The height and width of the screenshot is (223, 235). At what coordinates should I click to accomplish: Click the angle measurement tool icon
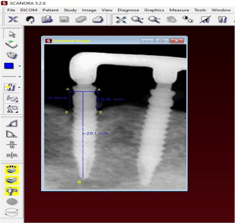coord(12,123)
